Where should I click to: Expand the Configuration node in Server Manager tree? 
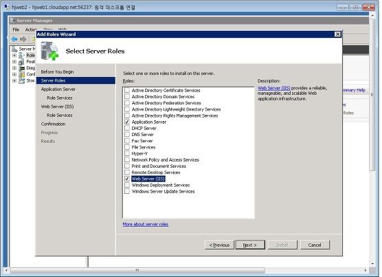(14, 74)
